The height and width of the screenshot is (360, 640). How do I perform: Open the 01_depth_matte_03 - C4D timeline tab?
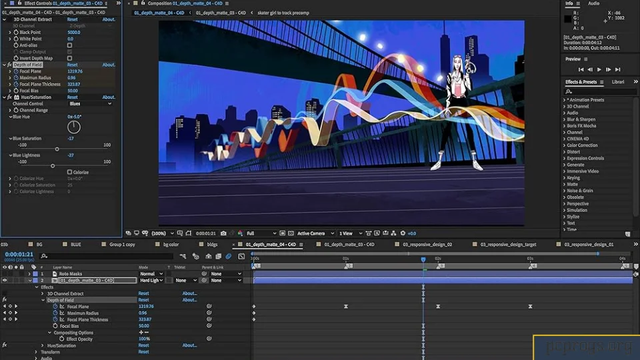(349, 245)
